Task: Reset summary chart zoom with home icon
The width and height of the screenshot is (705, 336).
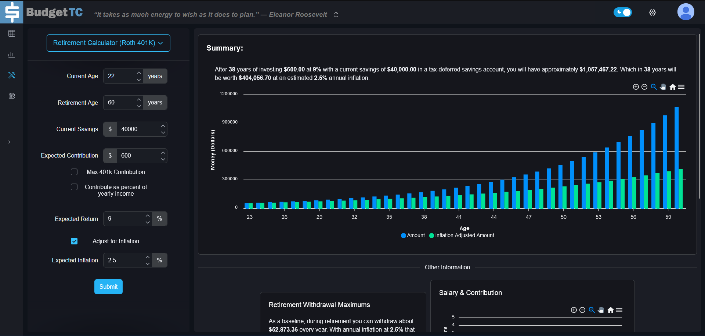Action: tap(672, 87)
